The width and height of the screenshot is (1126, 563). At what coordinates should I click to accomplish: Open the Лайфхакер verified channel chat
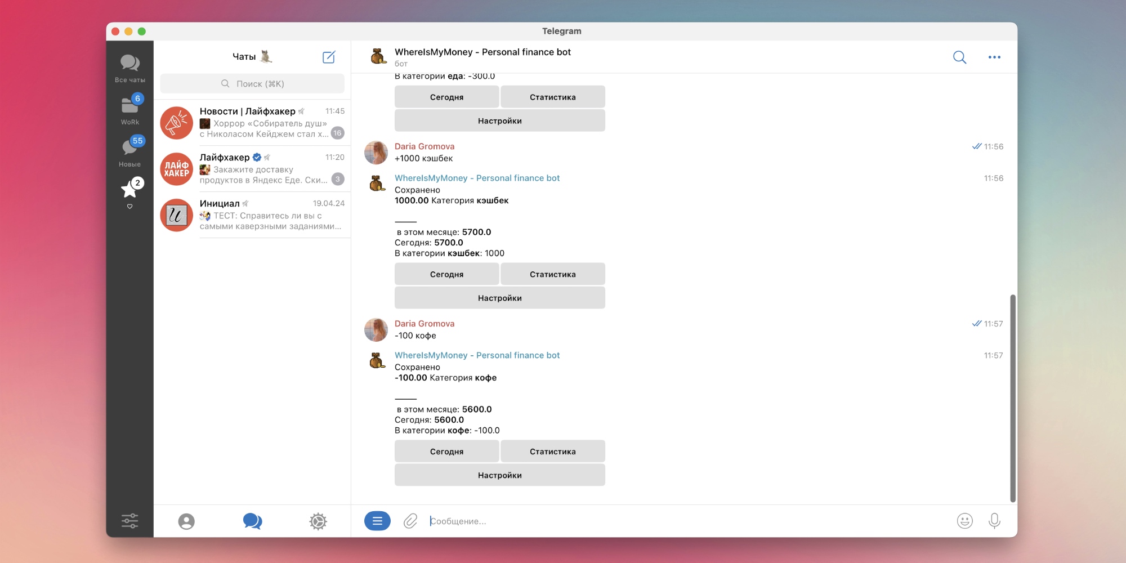[252, 169]
